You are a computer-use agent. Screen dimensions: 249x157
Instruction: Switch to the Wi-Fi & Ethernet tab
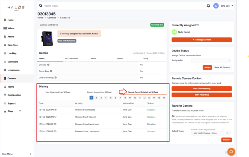coord(71,59)
